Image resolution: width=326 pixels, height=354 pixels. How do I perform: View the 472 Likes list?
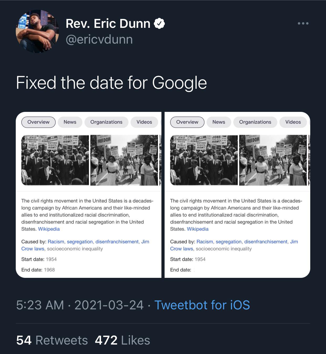(122, 340)
